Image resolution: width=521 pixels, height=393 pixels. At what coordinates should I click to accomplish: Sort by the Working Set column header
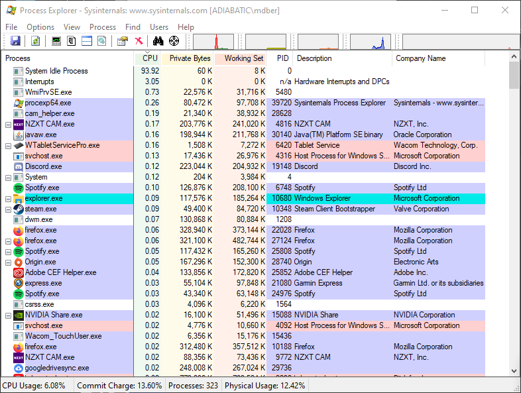pos(240,58)
